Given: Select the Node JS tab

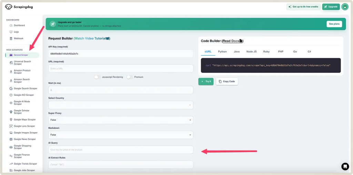Looking at the screenshot, I should [x=251, y=51].
